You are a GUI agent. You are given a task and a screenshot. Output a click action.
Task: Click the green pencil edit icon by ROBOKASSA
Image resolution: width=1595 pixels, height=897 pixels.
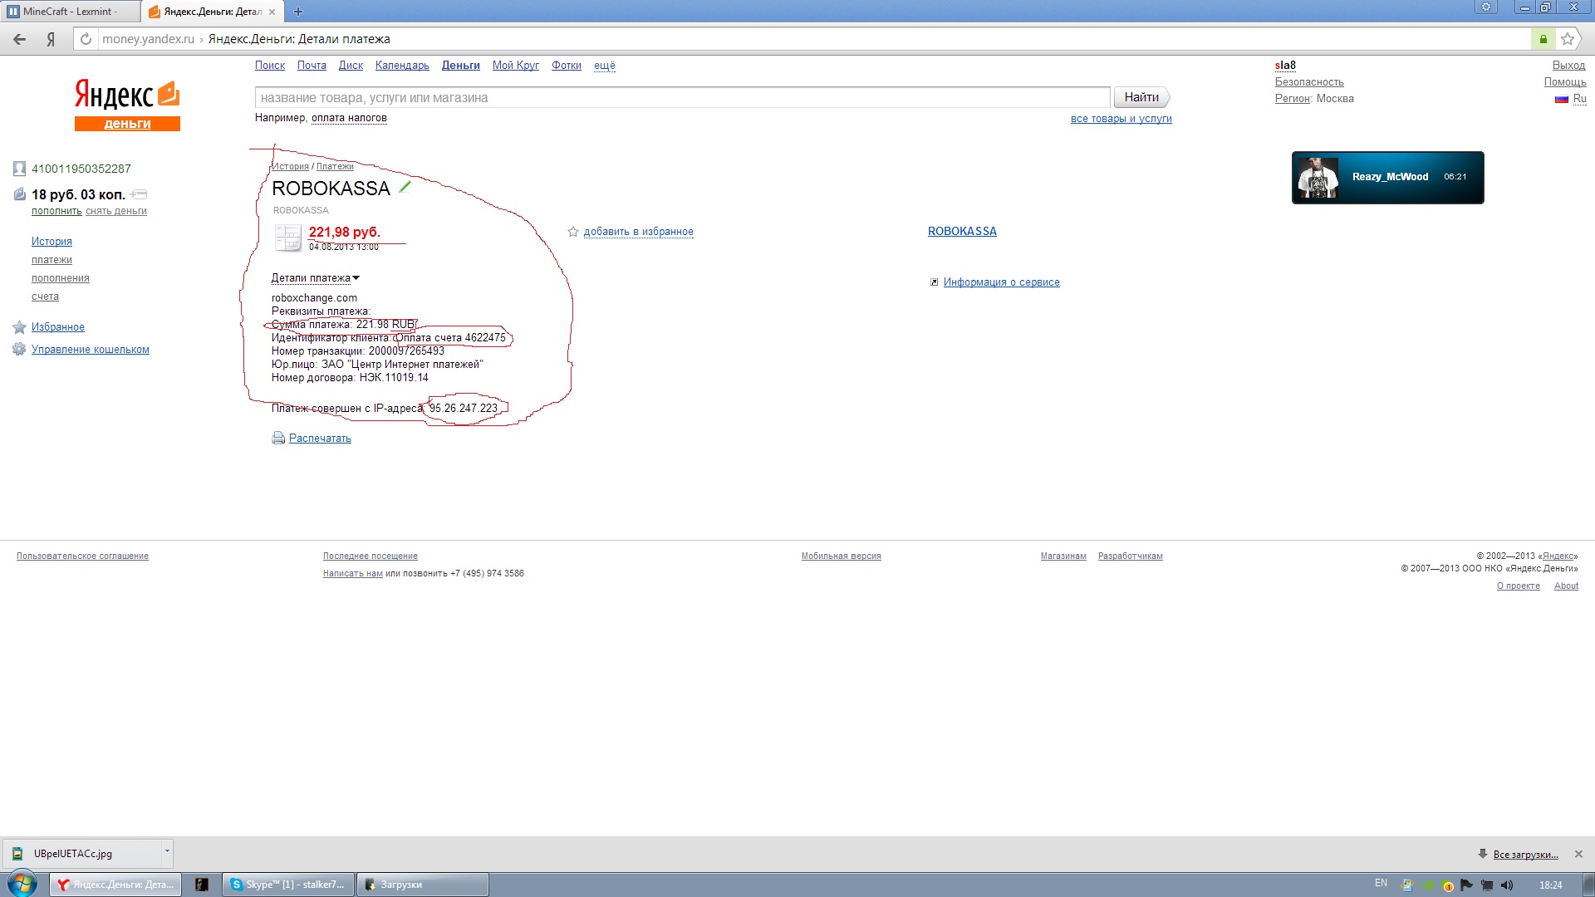[x=405, y=187]
